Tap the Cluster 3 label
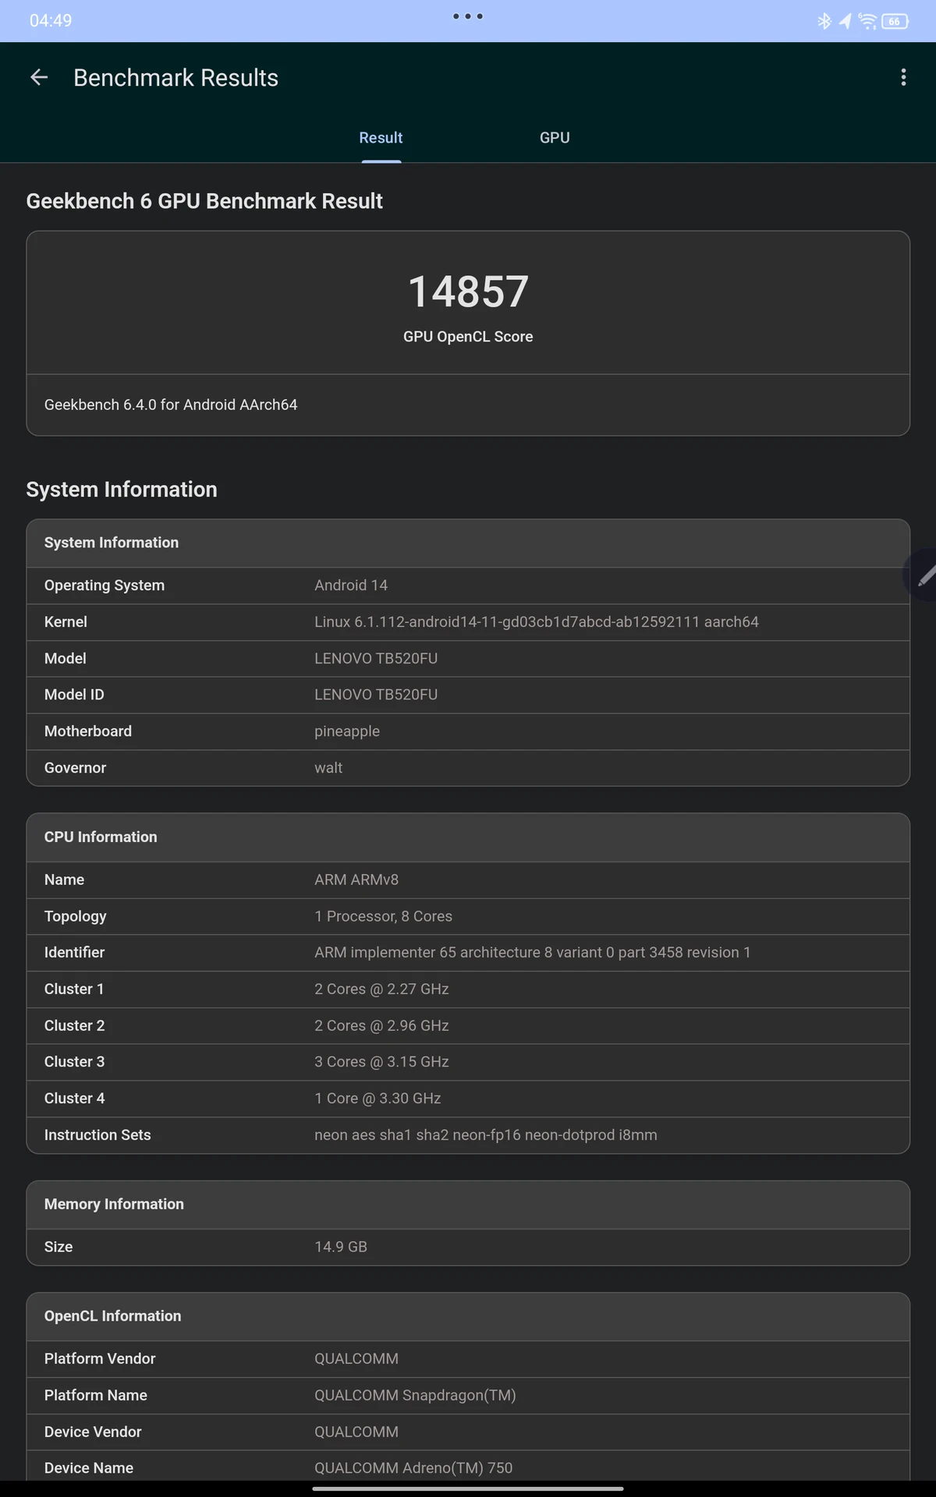The image size is (936, 1497). click(74, 1062)
